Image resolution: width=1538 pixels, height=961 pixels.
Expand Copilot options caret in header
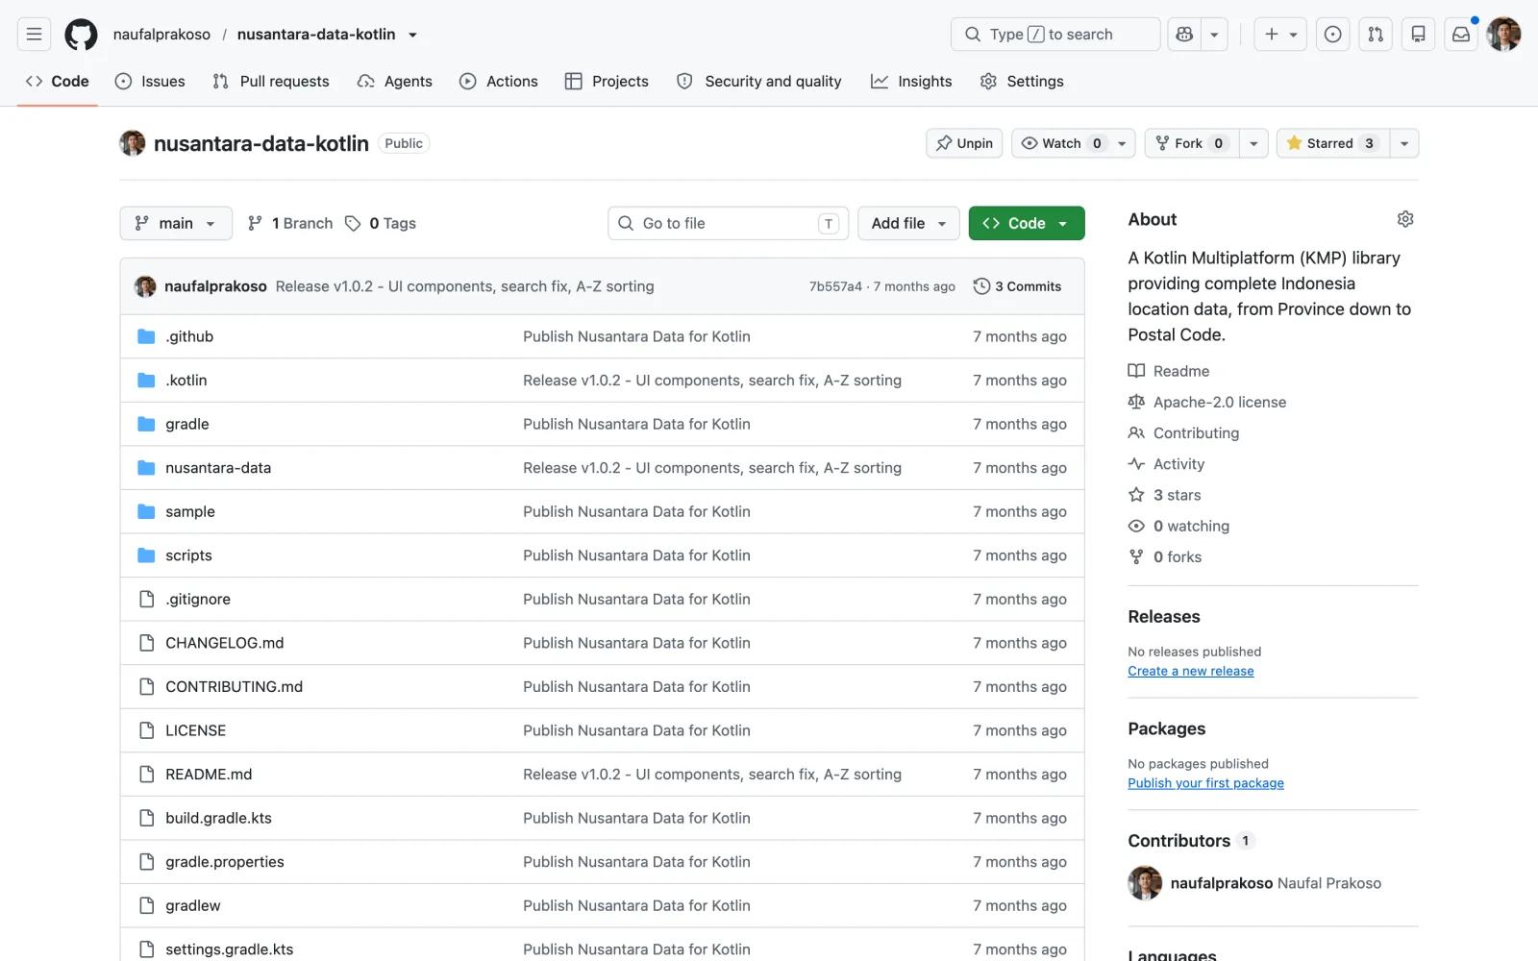click(x=1214, y=35)
